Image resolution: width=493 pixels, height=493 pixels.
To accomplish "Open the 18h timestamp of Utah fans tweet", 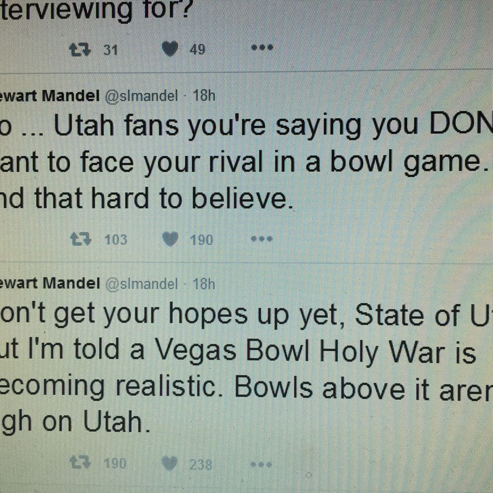I will (204, 96).
